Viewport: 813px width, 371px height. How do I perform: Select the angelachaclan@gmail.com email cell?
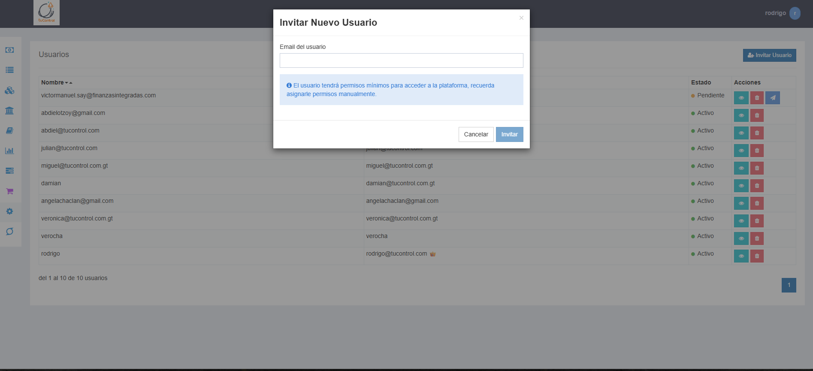[x=402, y=201]
